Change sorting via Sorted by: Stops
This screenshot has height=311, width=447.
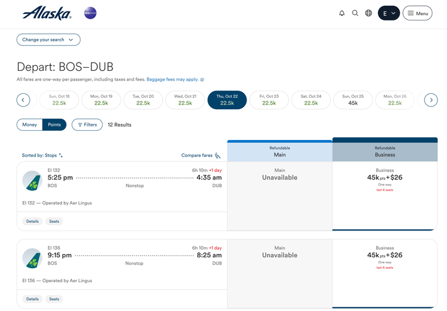(42, 155)
